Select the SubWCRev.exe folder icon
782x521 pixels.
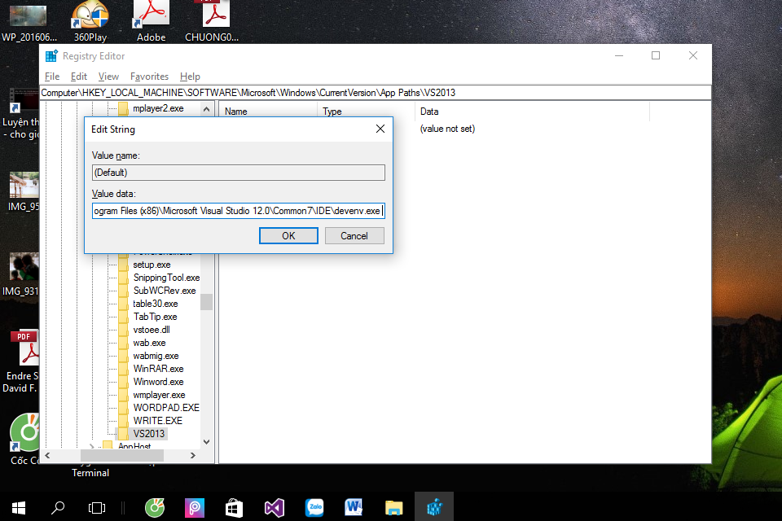pos(123,291)
